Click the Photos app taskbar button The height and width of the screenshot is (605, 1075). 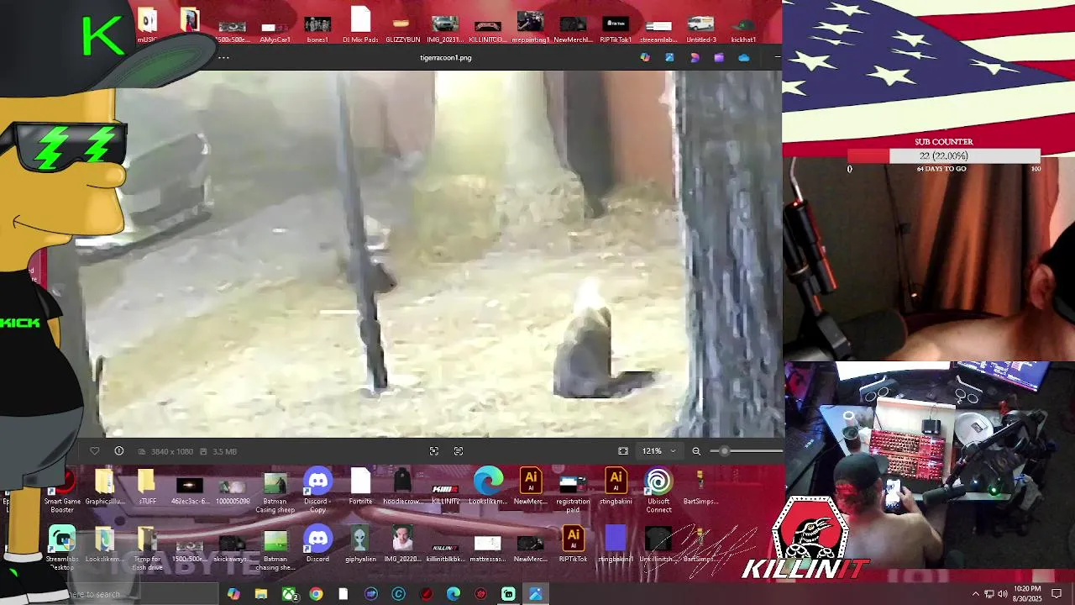pyautogui.click(x=536, y=594)
